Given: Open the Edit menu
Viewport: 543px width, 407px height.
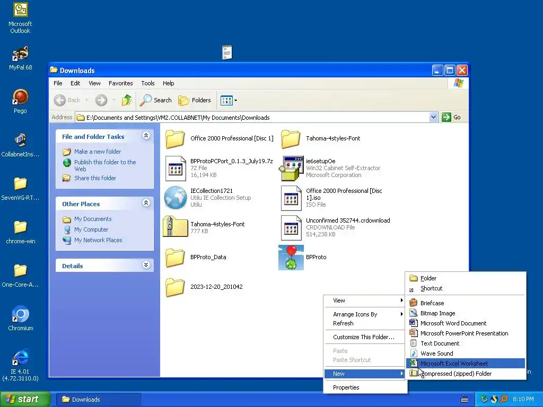Looking at the screenshot, I should click(x=75, y=83).
